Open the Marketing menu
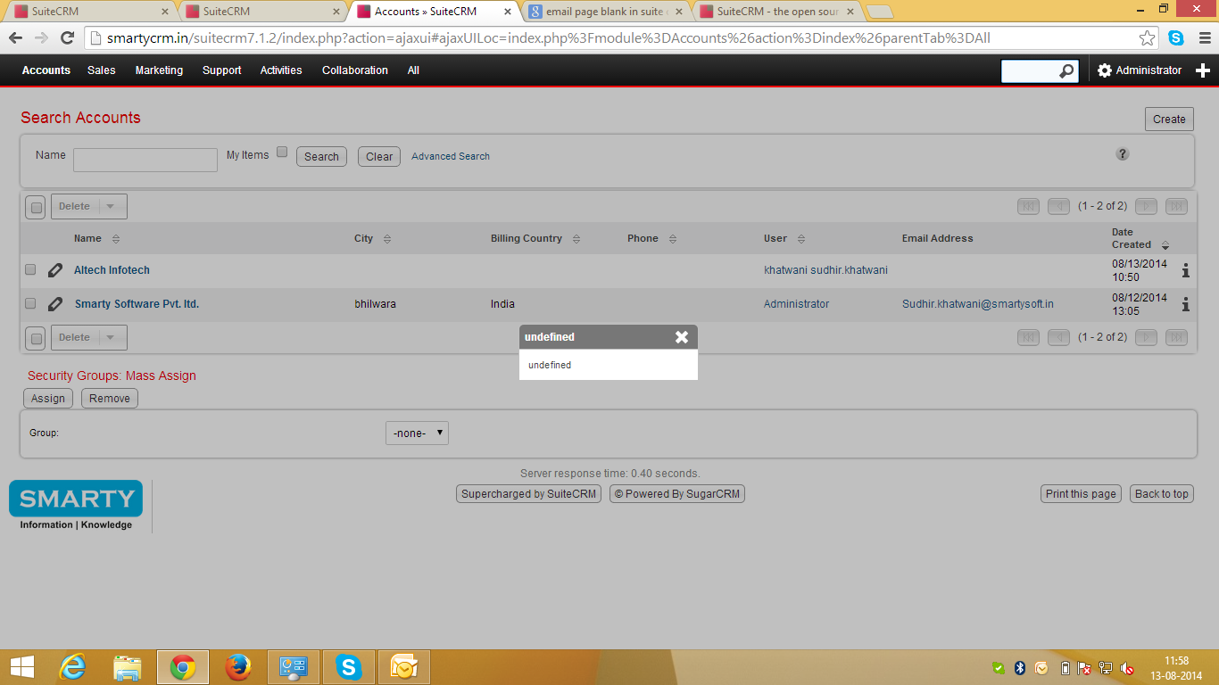1219x685 pixels. [159, 70]
